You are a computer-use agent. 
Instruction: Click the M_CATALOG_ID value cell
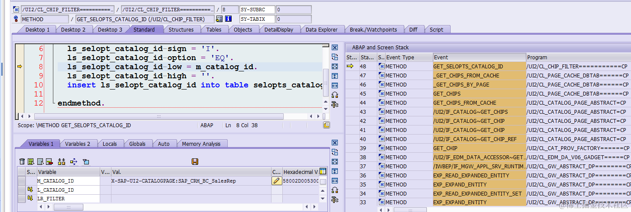click(x=191, y=181)
